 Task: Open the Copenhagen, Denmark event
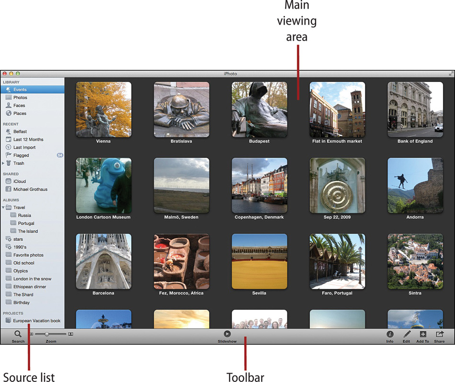point(260,185)
